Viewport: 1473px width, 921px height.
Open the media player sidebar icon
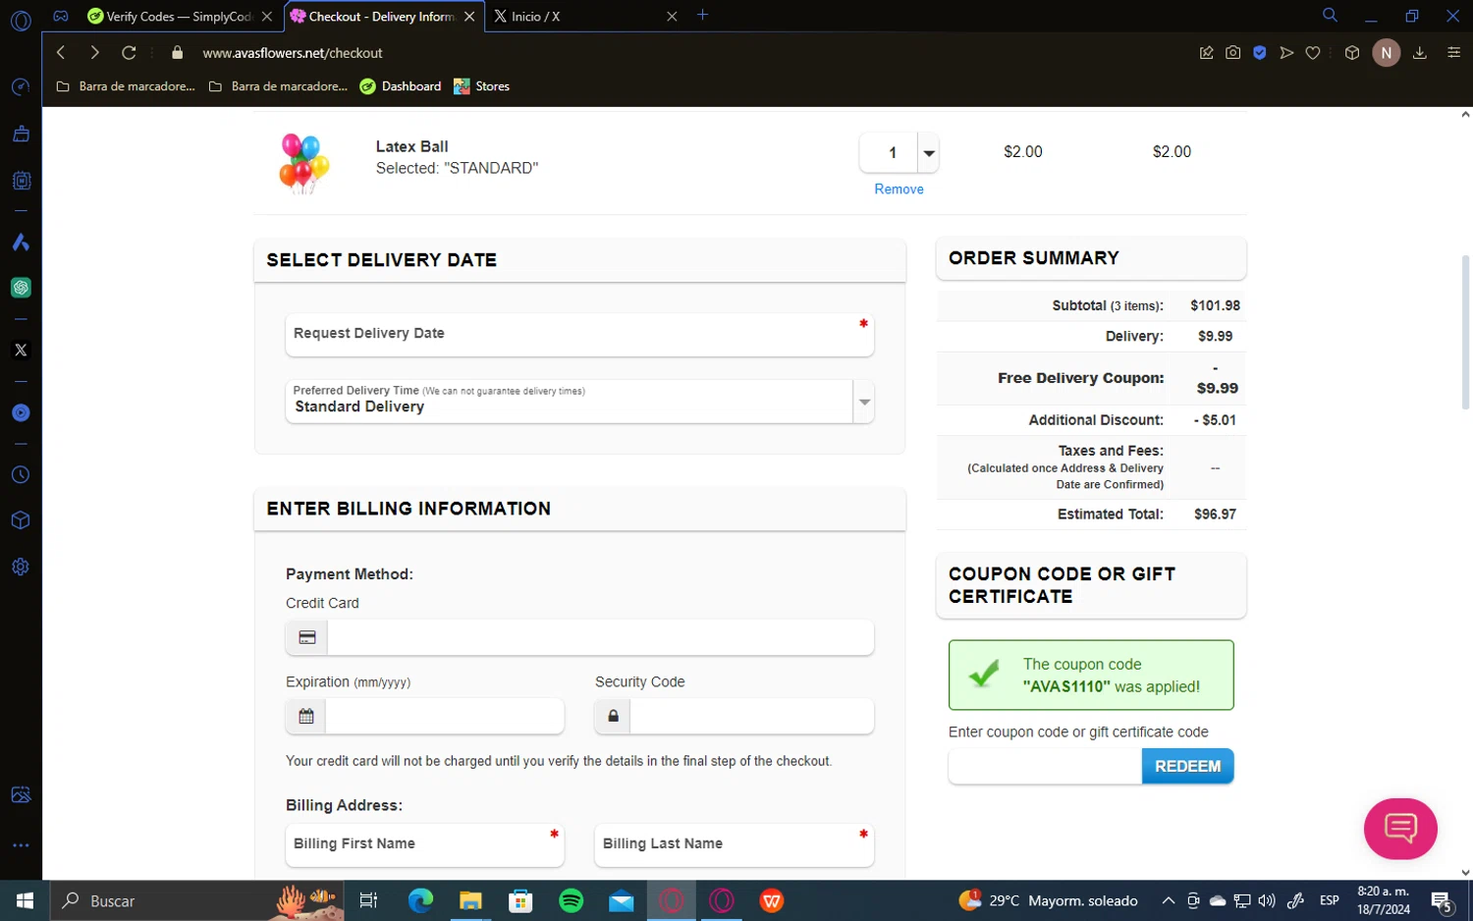(x=21, y=412)
